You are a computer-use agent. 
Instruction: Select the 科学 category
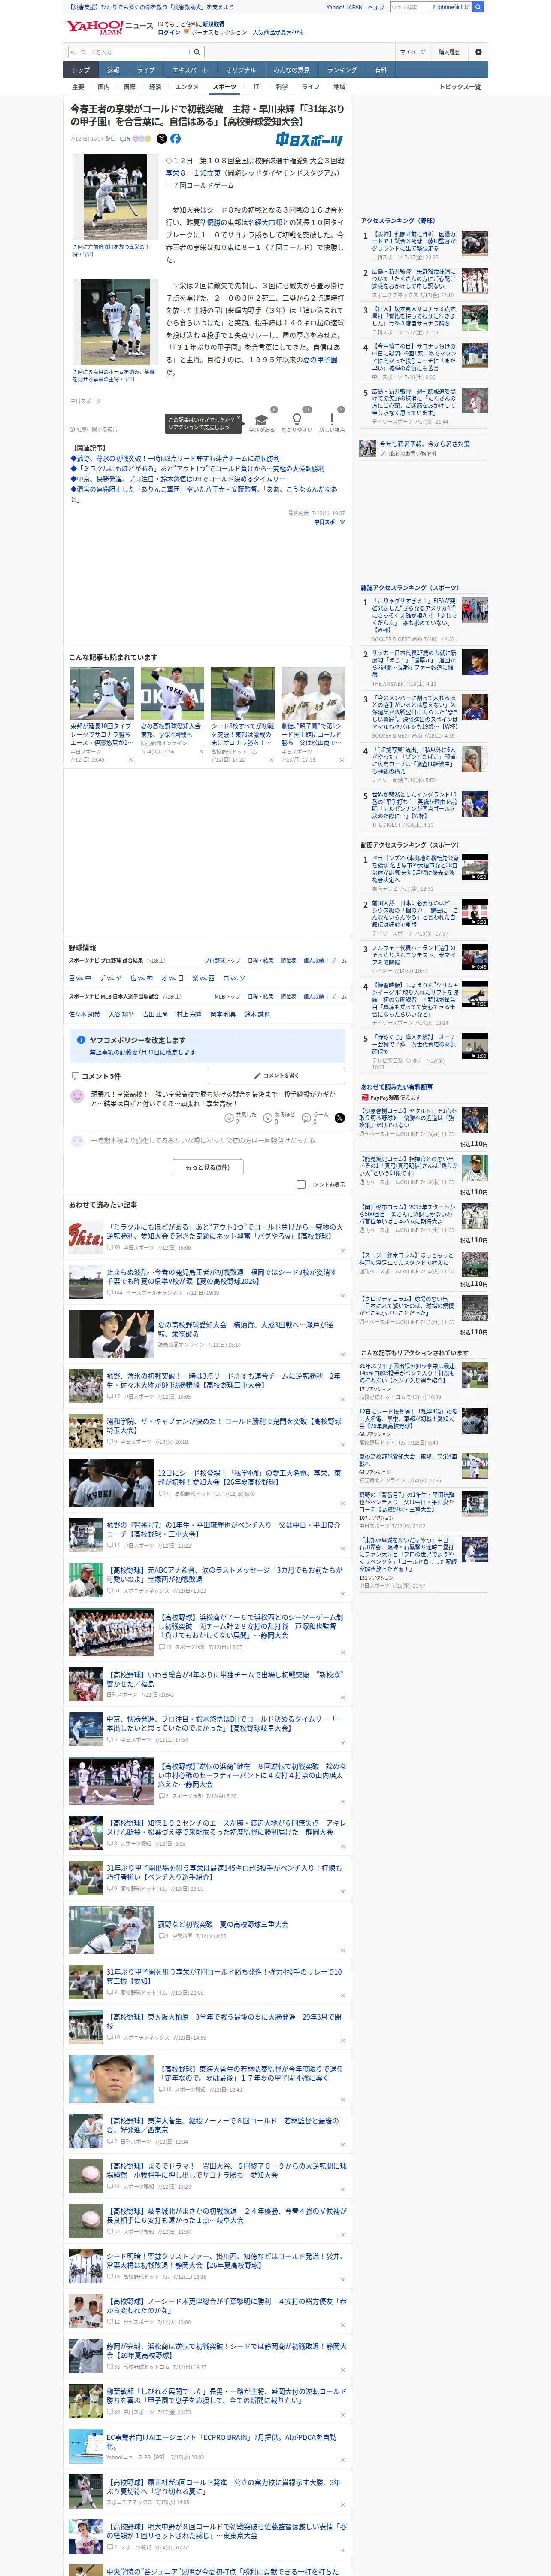click(282, 87)
